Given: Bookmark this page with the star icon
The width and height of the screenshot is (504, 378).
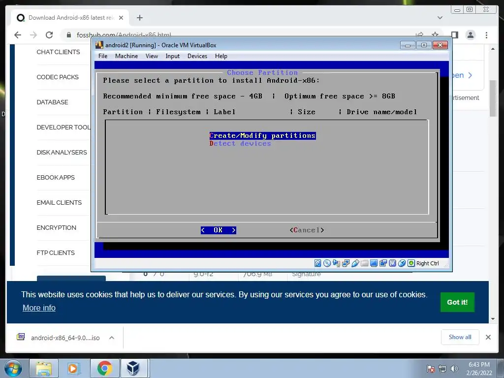Looking at the screenshot, I should [x=435, y=35].
